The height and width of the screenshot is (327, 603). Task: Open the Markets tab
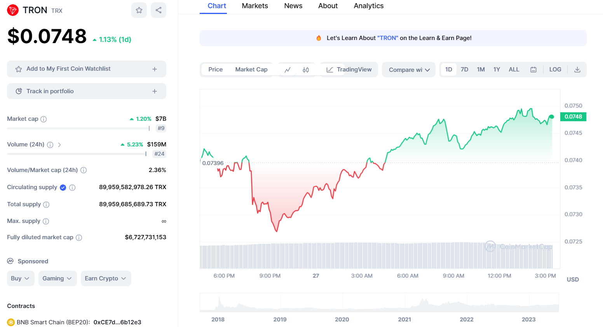(255, 6)
